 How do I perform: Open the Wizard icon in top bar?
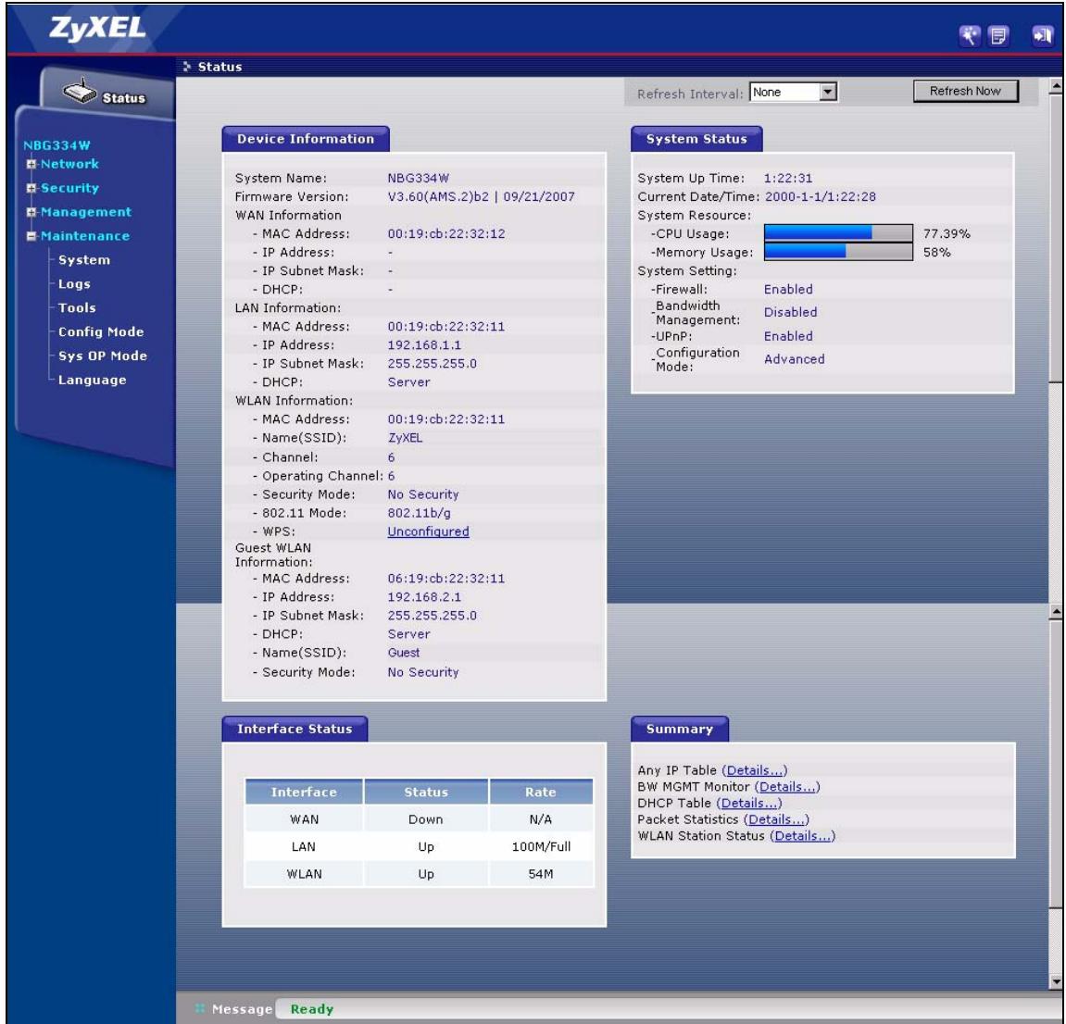click(x=970, y=35)
